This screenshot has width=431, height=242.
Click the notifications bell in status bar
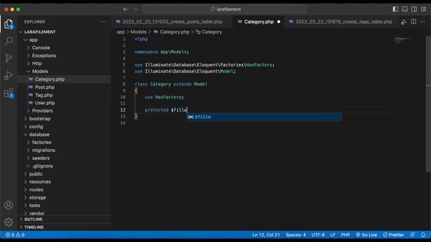423,235
